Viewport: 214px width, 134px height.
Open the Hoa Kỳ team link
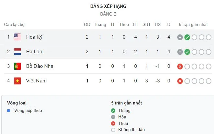point(34,37)
